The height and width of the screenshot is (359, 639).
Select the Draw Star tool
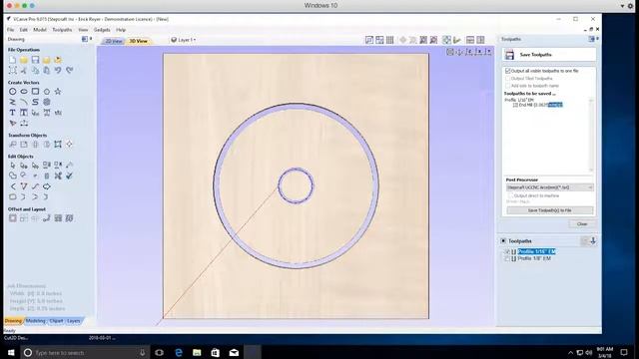pyautogui.click(x=58, y=92)
